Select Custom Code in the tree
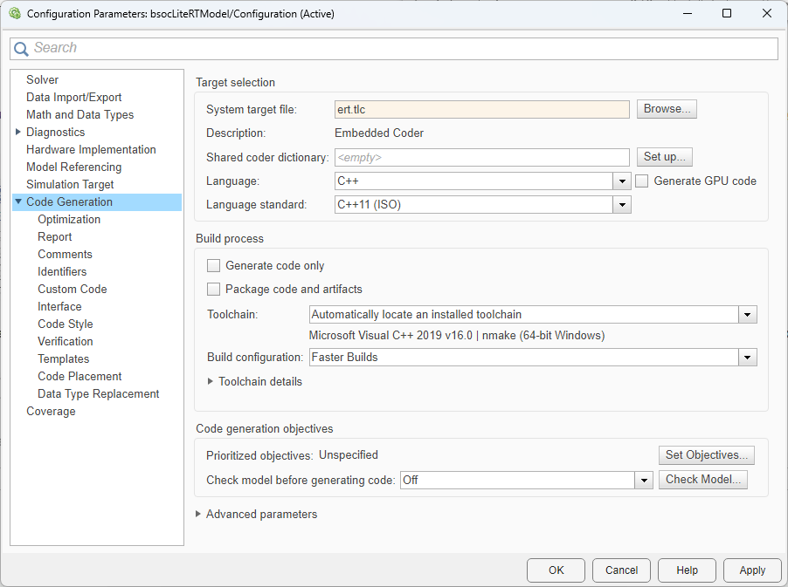Viewport: 788px width, 587px height. click(73, 290)
